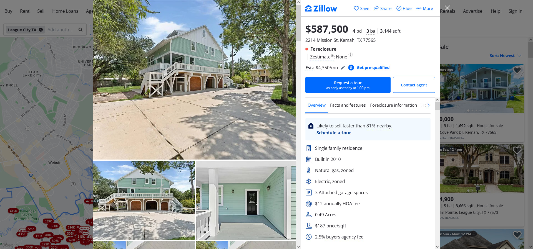Edit estimated payment with pencil icon
This screenshot has height=249, width=533.
[x=343, y=68]
